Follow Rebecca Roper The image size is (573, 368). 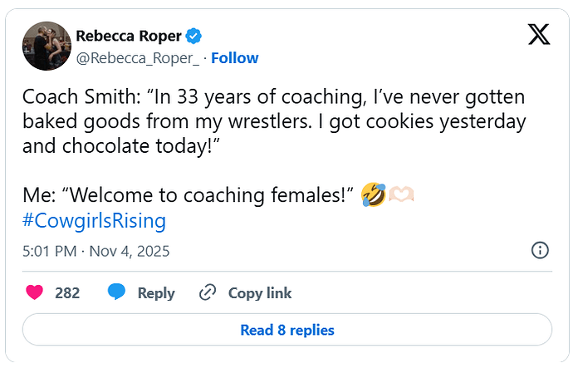pos(235,58)
